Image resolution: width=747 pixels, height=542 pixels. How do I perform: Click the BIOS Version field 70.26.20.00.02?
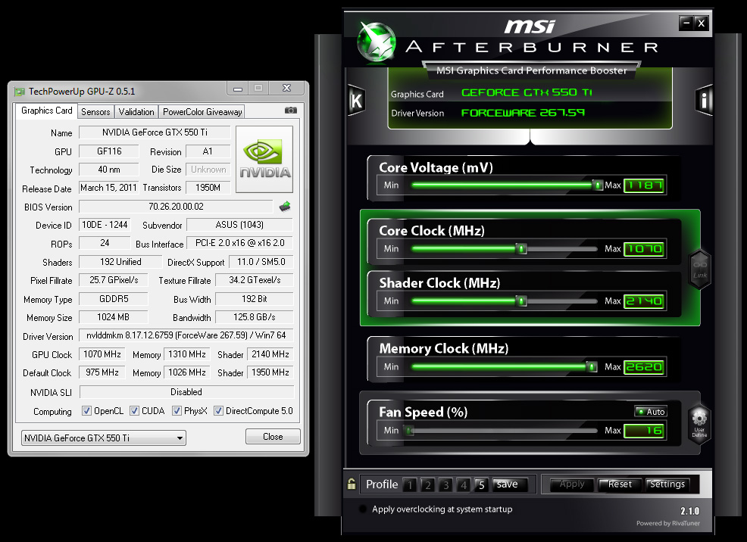[x=176, y=207]
